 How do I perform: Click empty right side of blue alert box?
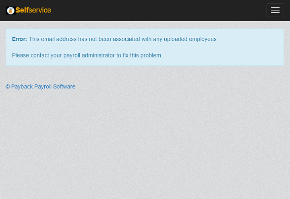tap(250, 47)
